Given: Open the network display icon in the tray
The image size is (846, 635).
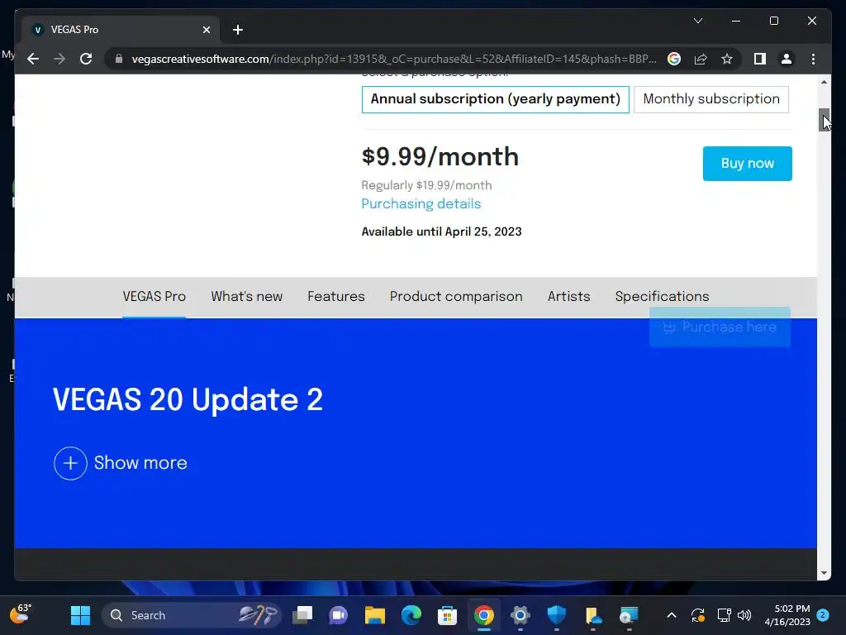Looking at the screenshot, I should point(724,615).
